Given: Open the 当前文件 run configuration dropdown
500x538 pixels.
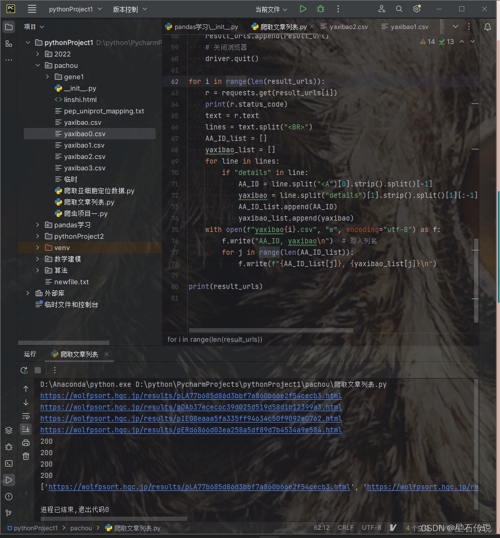Looking at the screenshot, I should [x=271, y=9].
